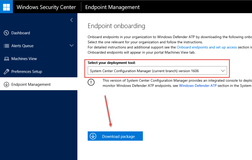Collapse the sidebar with the chevron
The height and width of the screenshot is (160, 252).
(72, 20)
